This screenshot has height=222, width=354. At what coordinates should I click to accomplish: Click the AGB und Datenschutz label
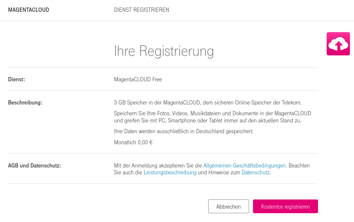[35, 166]
